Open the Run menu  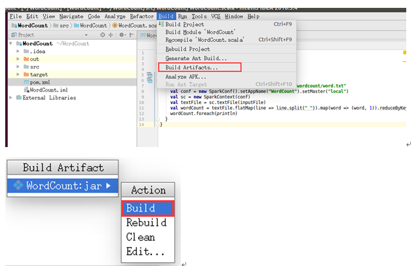pos(182,16)
